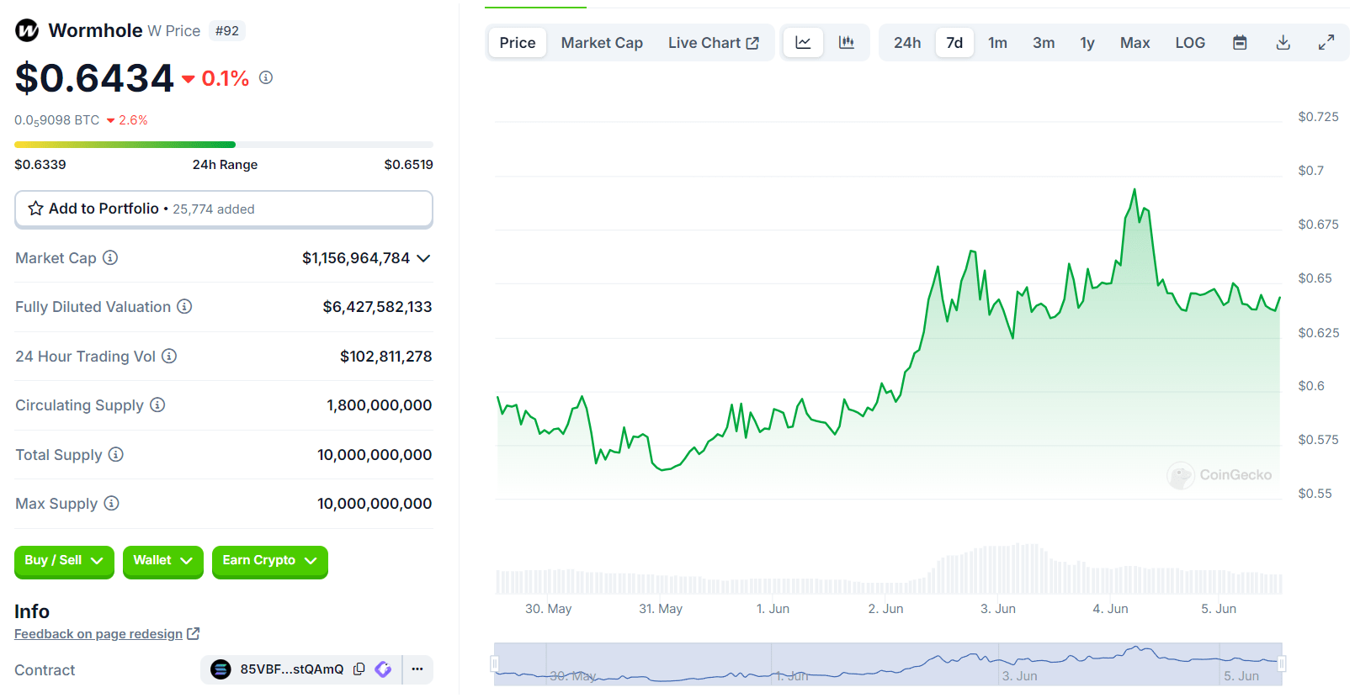The image size is (1355, 698).
Task: Open the Earn Crypto dropdown
Action: point(269,561)
